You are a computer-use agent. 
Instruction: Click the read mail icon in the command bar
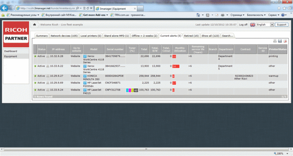click(x=216, y=15)
